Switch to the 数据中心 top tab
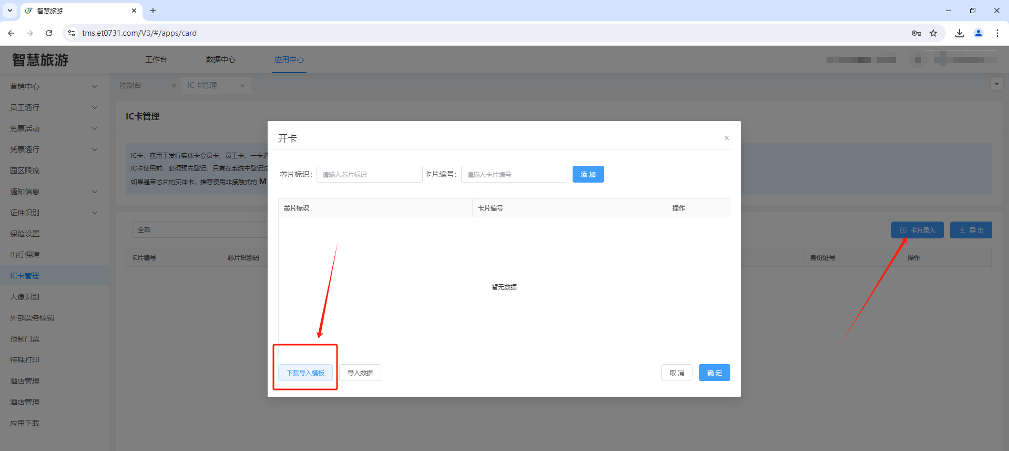Screen dimensions: 1009x451 pyautogui.click(x=221, y=59)
